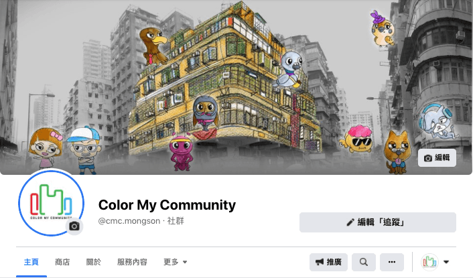Switch to the 關於 tab
473x278 pixels.
tap(94, 262)
